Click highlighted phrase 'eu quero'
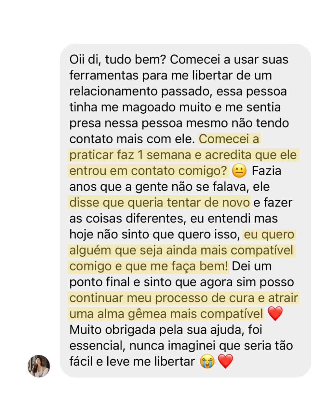 point(269,235)
